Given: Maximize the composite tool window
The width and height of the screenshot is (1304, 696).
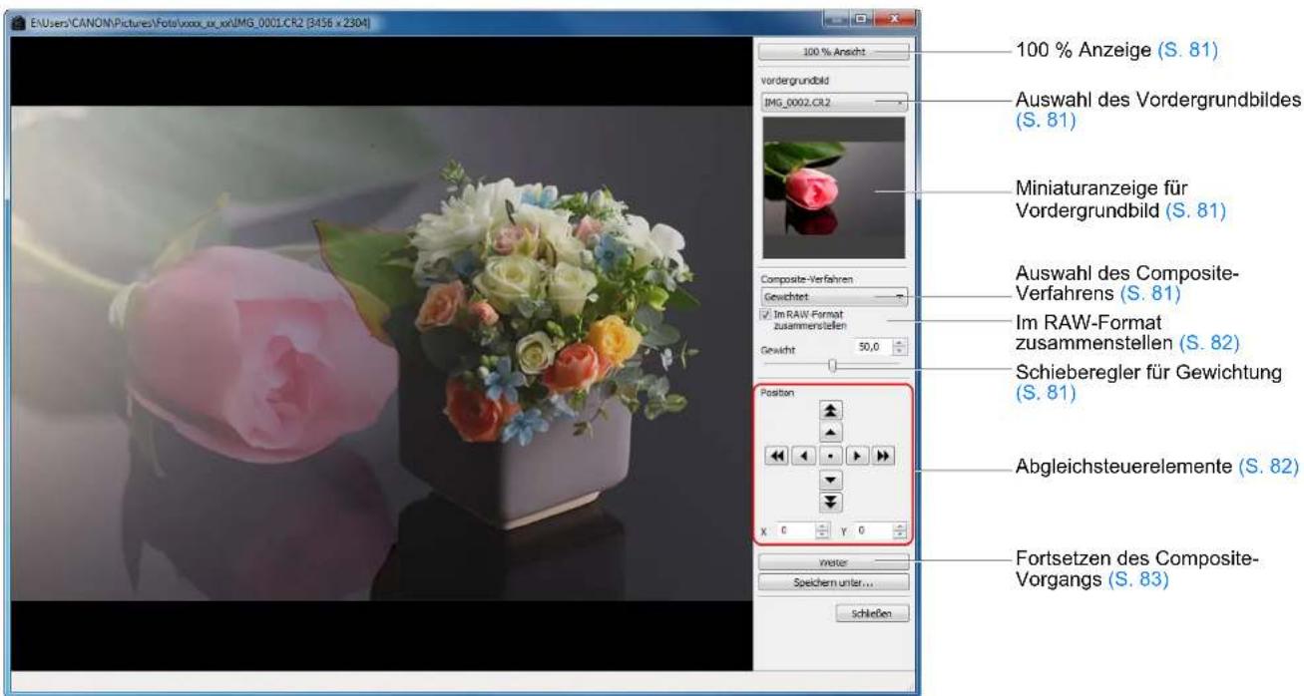Looking at the screenshot, I should [x=862, y=19].
